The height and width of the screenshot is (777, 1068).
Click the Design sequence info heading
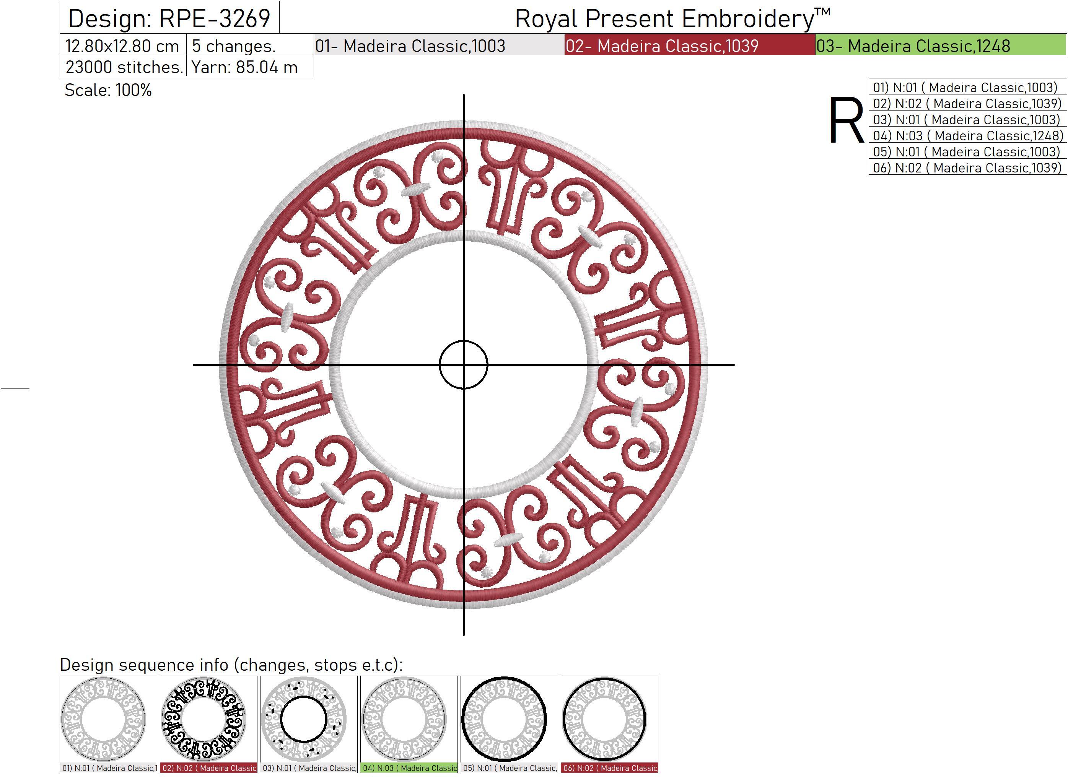(231, 664)
